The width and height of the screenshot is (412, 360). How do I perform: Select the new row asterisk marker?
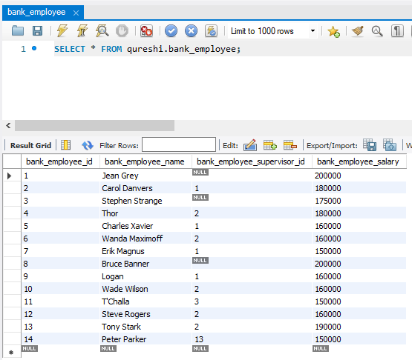(x=11, y=352)
